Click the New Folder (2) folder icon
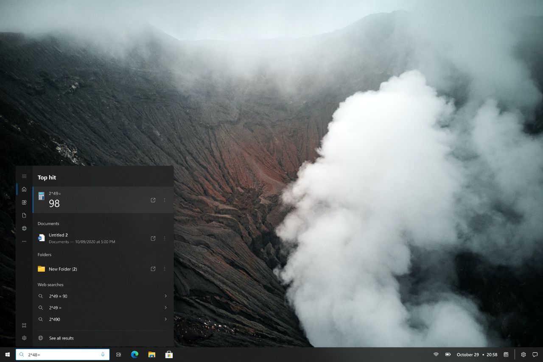 tap(41, 269)
